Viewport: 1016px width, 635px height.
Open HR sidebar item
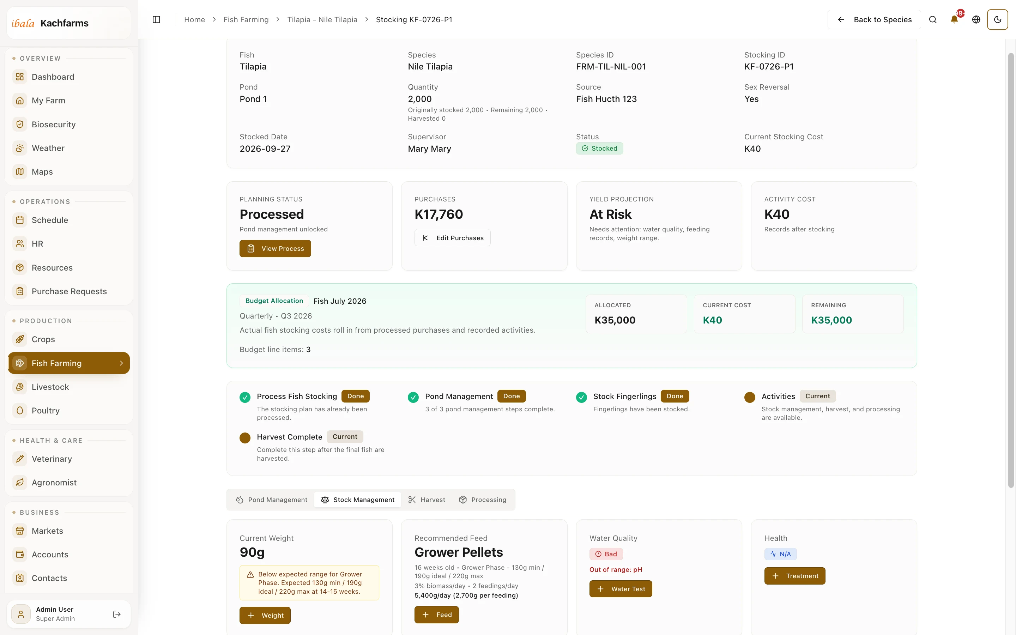coord(68,243)
